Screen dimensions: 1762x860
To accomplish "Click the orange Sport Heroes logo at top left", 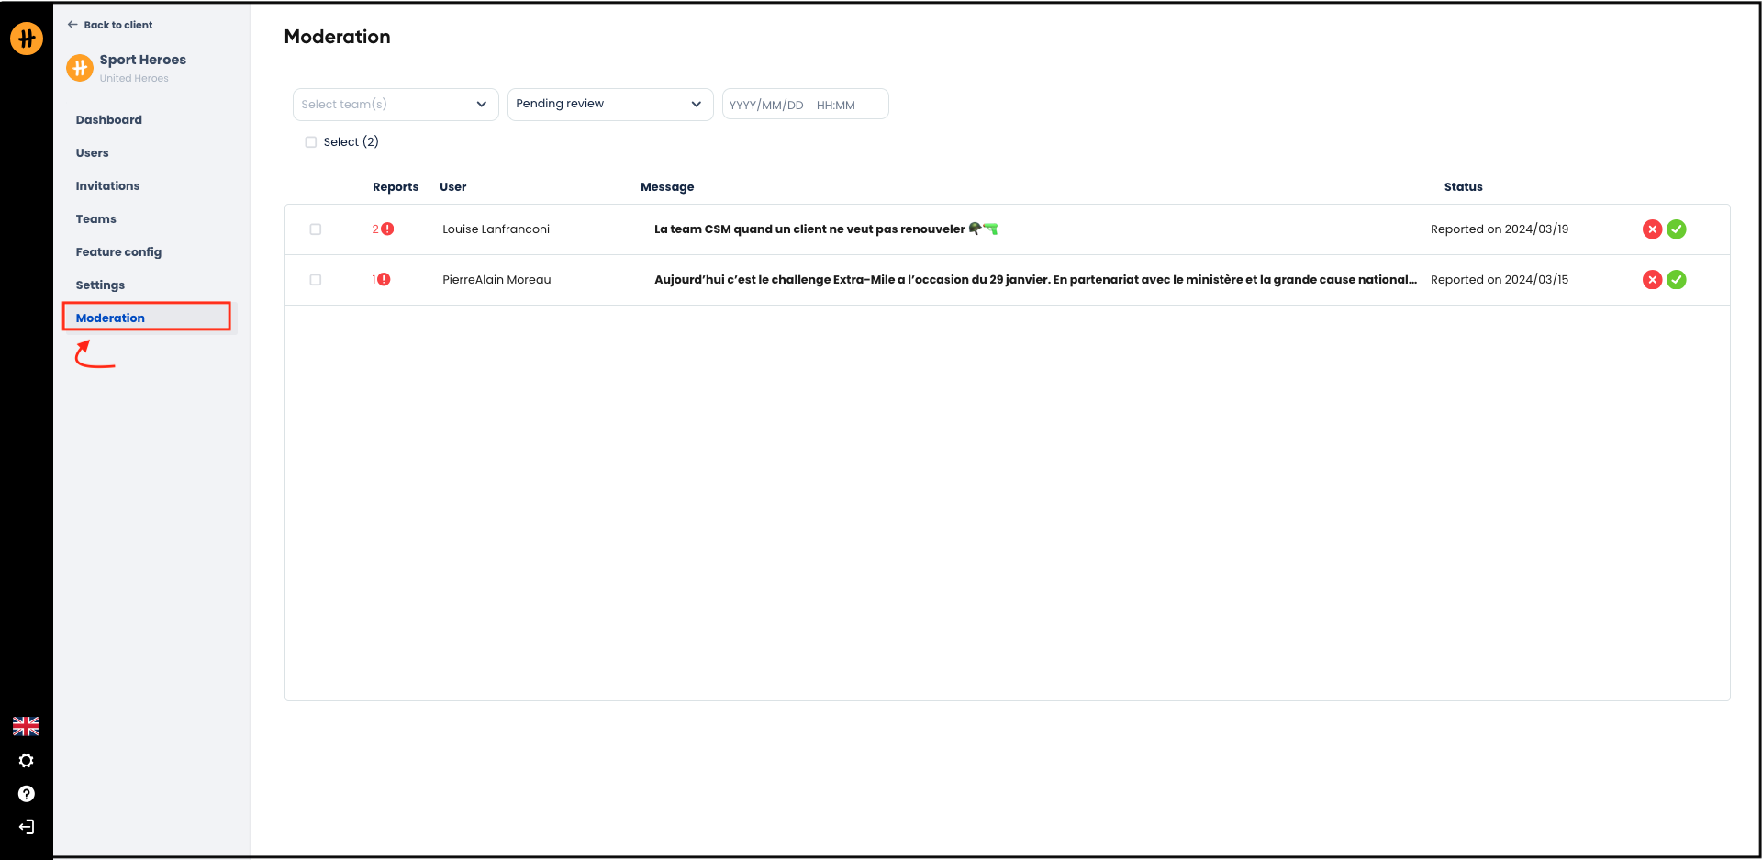I will (26, 39).
